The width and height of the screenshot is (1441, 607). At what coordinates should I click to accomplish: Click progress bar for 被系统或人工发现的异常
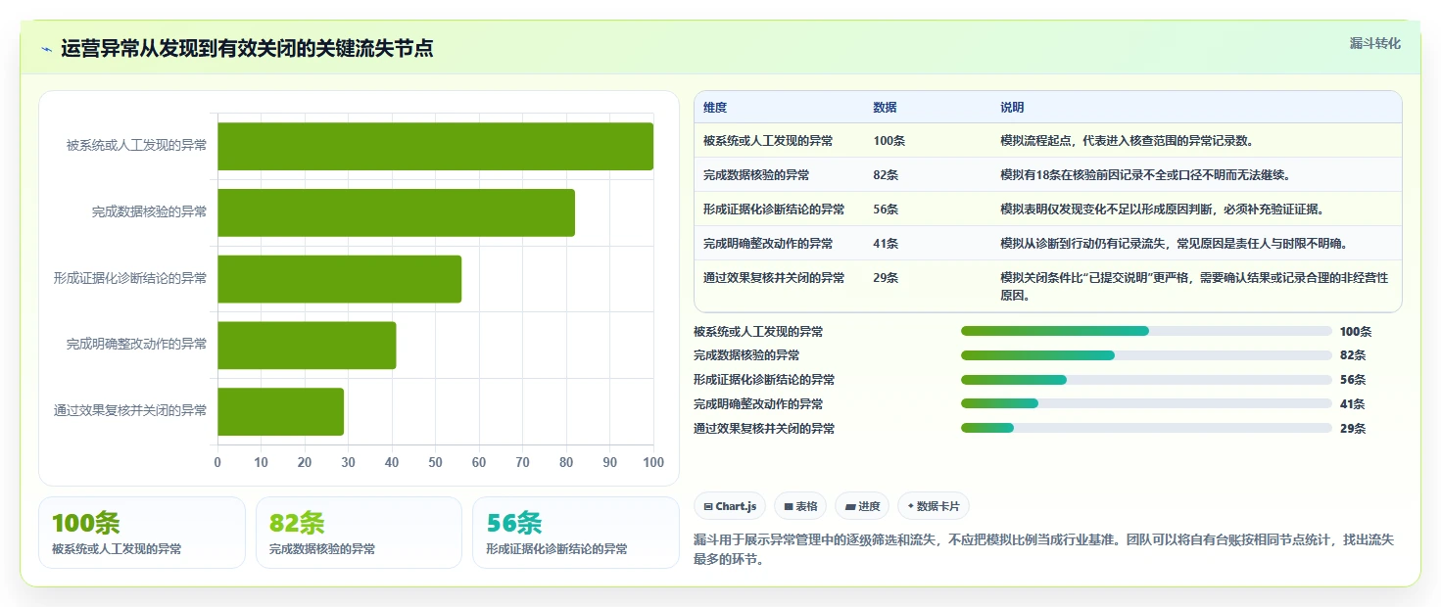point(1146,331)
